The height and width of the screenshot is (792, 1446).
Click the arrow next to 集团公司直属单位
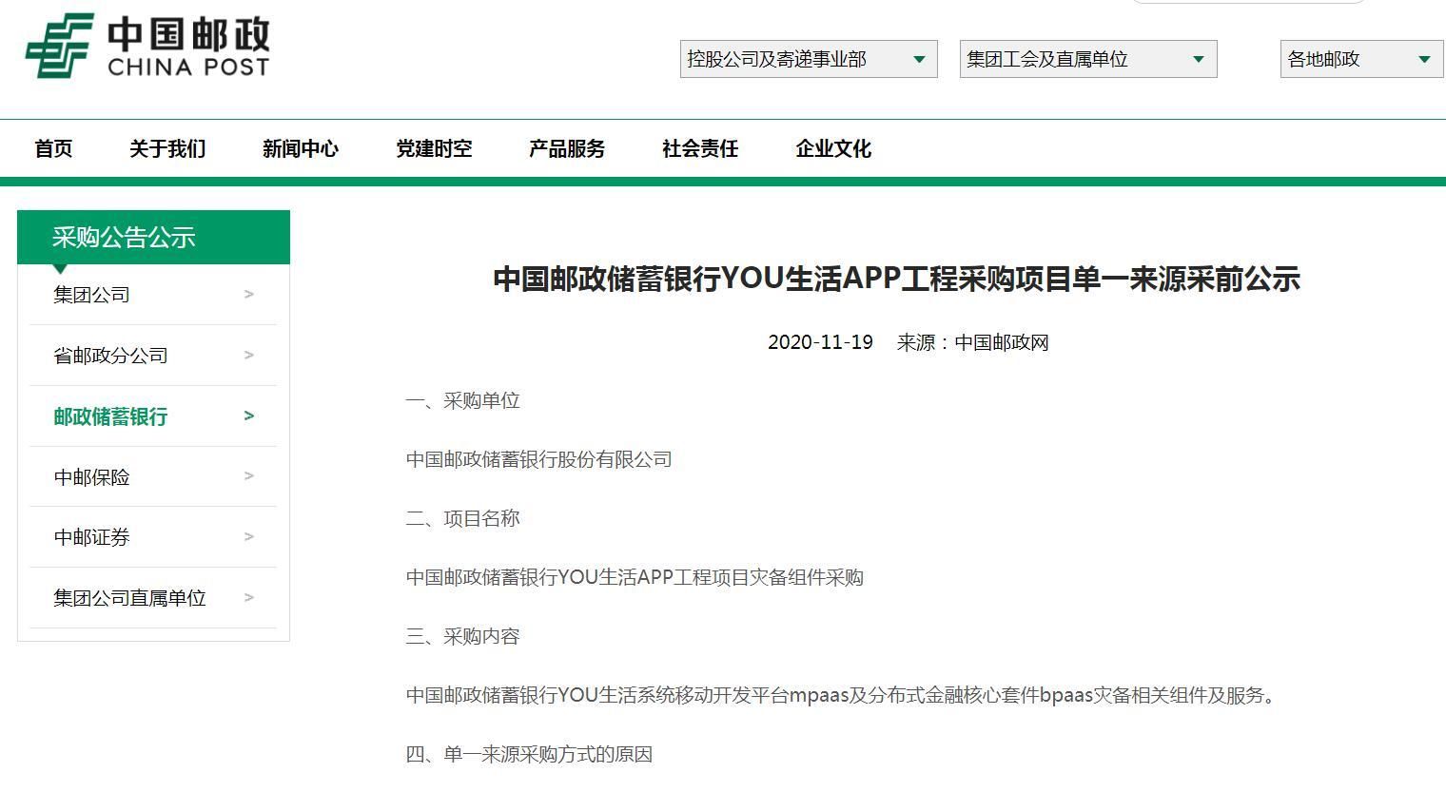[249, 597]
